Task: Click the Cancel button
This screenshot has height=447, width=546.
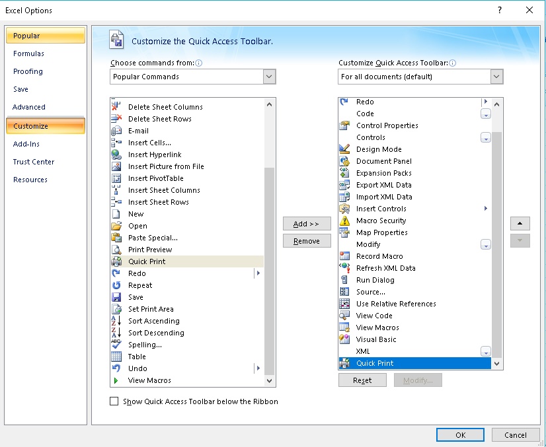Action: click(516, 435)
